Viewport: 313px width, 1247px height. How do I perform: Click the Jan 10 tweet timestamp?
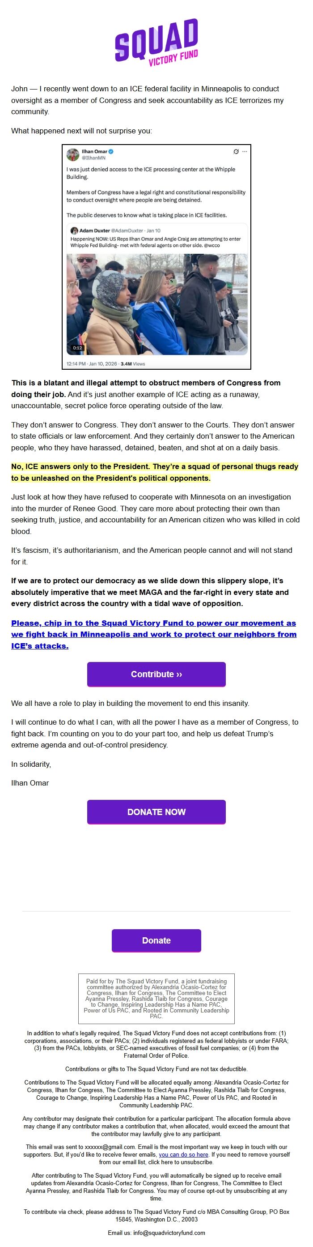point(153,231)
